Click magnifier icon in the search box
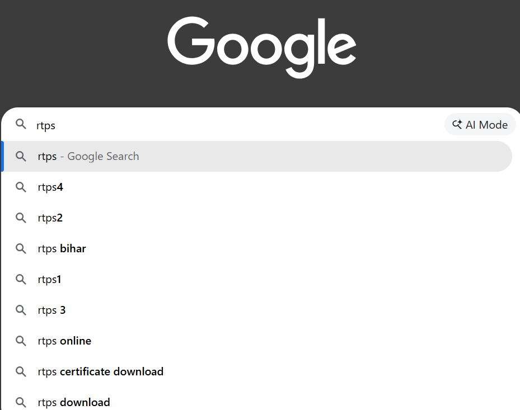Image resolution: width=520 pixels, height=410 pixels. click(21, 124)
